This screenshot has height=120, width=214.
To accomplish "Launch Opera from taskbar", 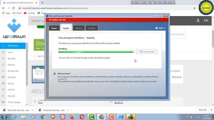I will point(82,117).
